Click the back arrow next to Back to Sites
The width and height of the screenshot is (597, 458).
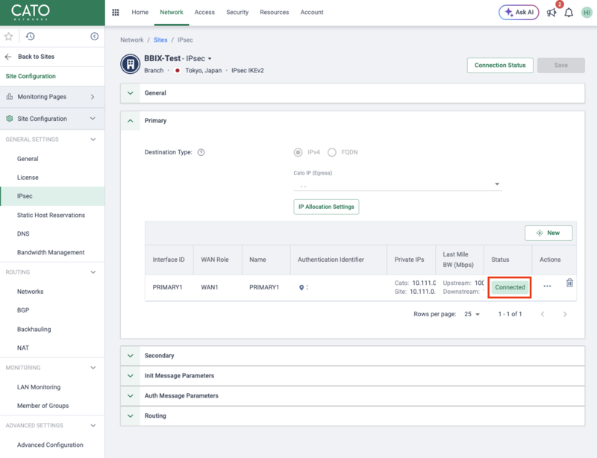(8, 57)
